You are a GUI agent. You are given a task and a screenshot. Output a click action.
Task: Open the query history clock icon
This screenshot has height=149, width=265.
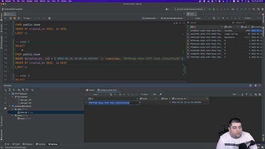(x=10, y=18)
